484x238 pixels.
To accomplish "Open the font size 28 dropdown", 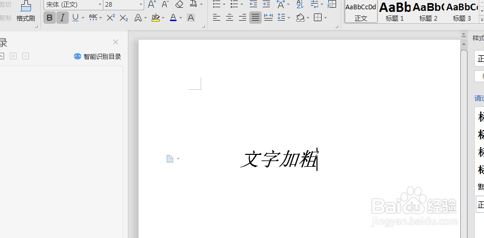I will tap(141, 5).
